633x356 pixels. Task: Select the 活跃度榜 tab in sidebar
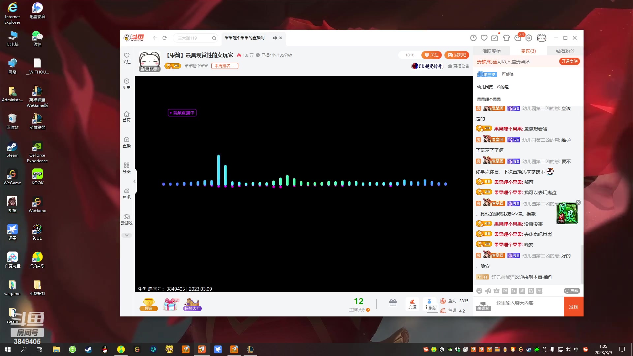click(x=492, y=51)
